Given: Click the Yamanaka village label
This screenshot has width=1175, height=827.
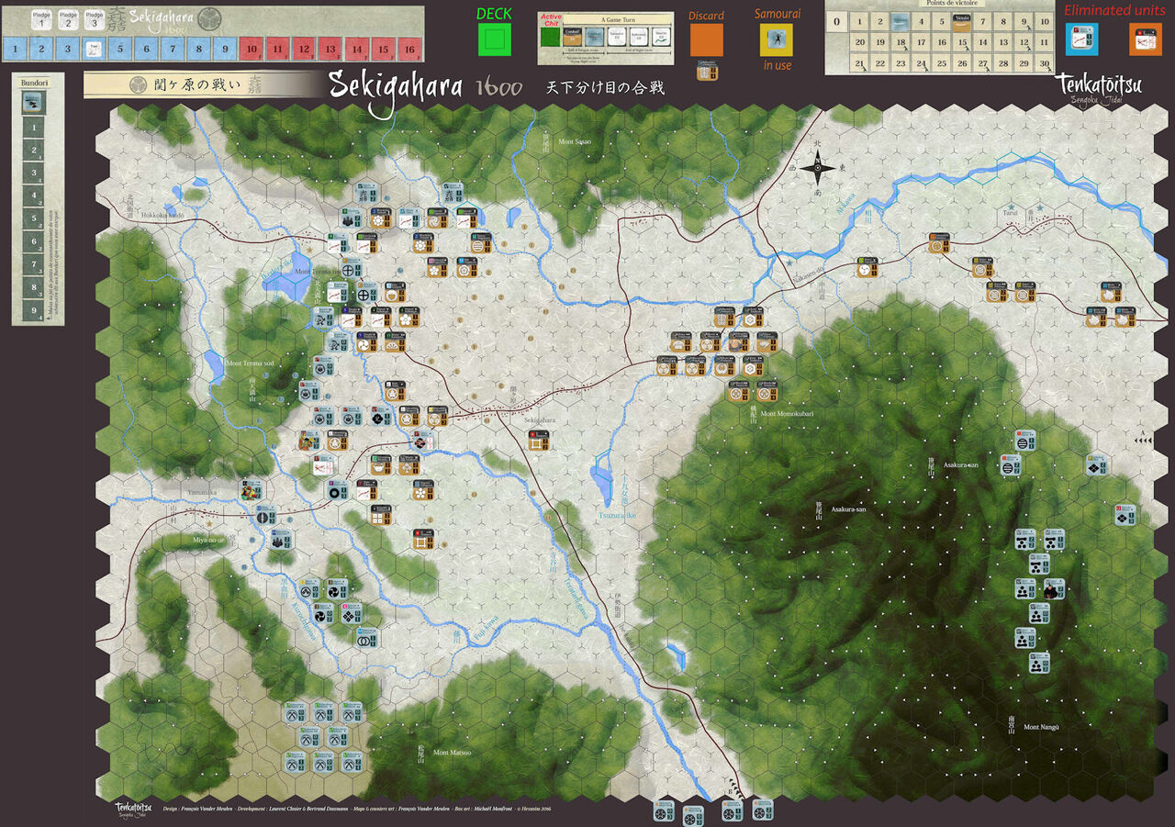Looking at the screenshot, I should pyautogui.click(x=204, y=491).
